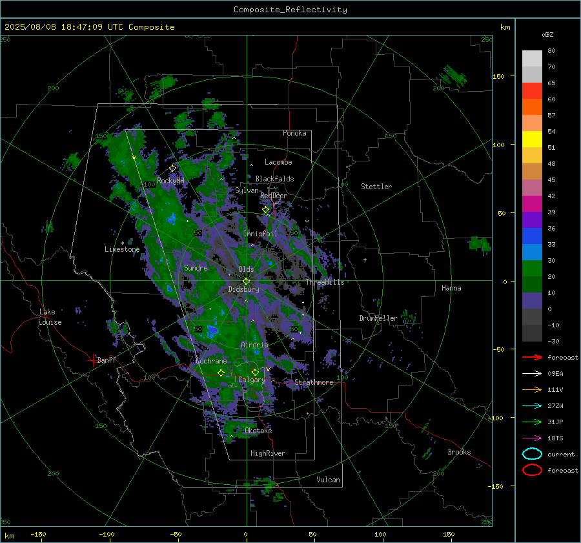Click the Lake Louise label
This screenshot has height=543, width=581.
point(50,317)
